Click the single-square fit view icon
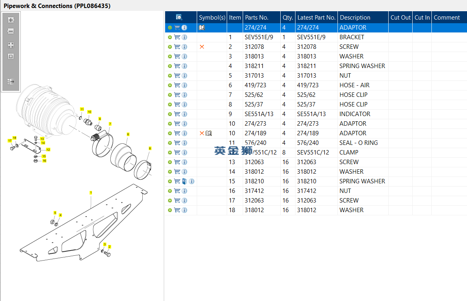 point(11,56)
